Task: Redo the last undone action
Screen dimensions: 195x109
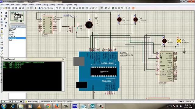Action: (x=60, y=8)
